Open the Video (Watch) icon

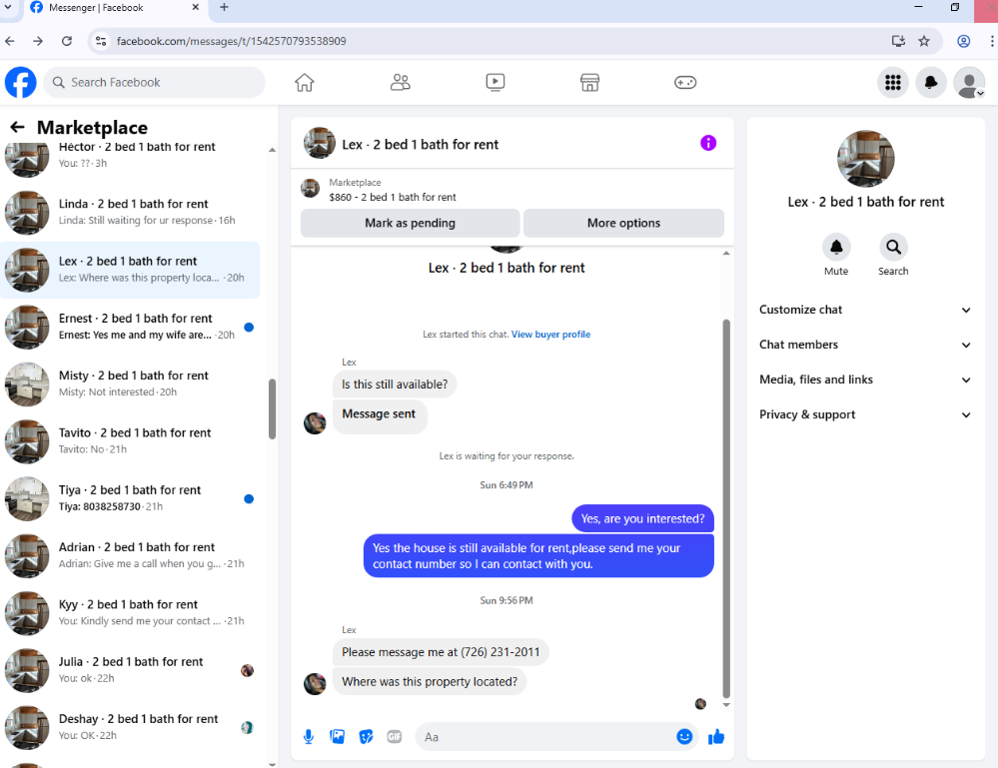[496, 82]
